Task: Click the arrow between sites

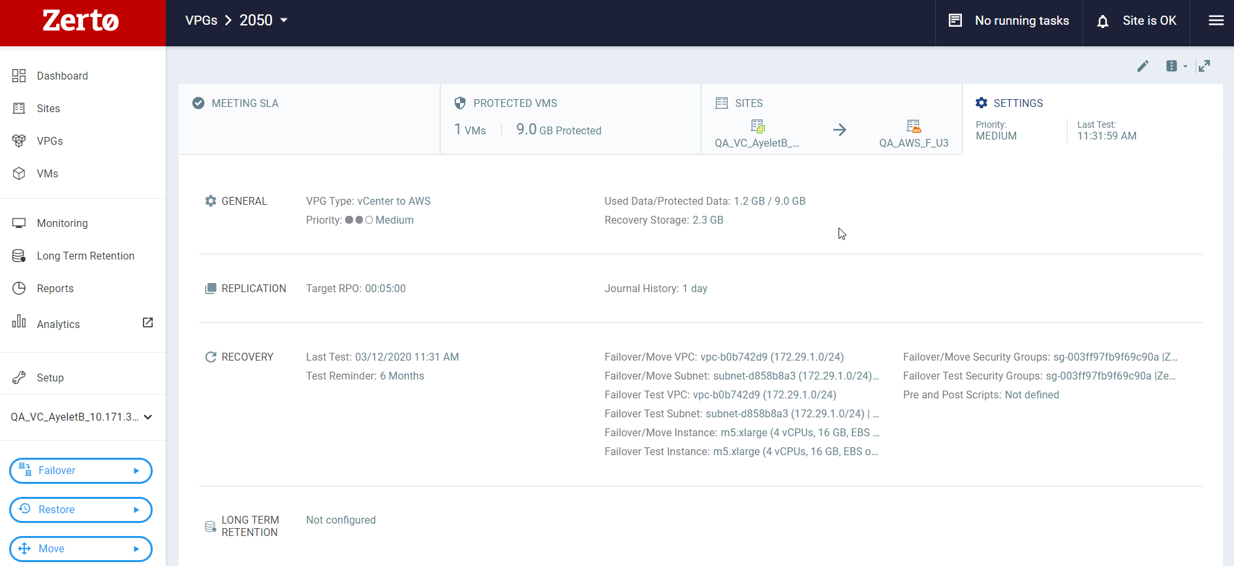Action: pyautogui.click(x=840, y=130)
